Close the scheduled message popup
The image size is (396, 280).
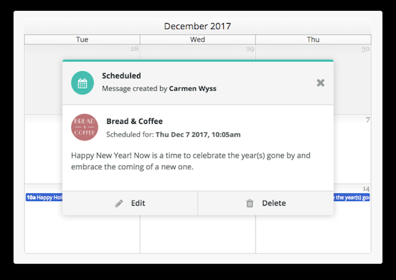click(x=321, y=83)
